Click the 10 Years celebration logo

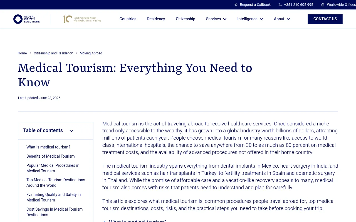pyautogui.click(x=82, y=19)
